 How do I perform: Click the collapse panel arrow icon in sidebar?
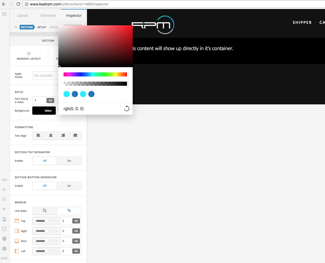[x=4, y=239]
